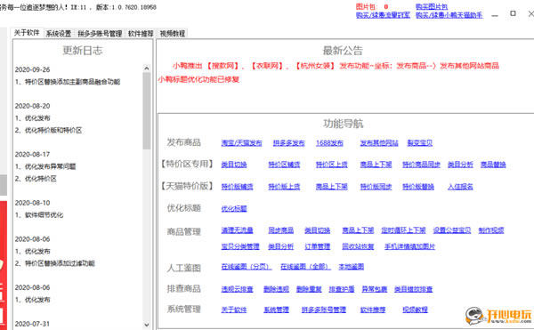Screen dimensions: 534x330
Task: Open the 回收站恢复 link
Action: point(358,246)
